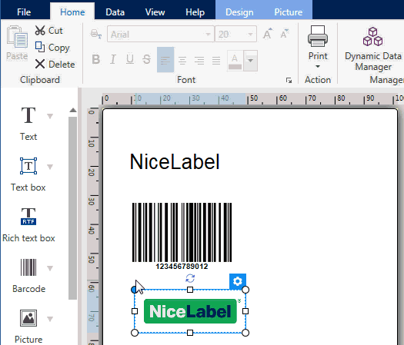Justify text alignment
404x345 pixels.
click(216, 61)
